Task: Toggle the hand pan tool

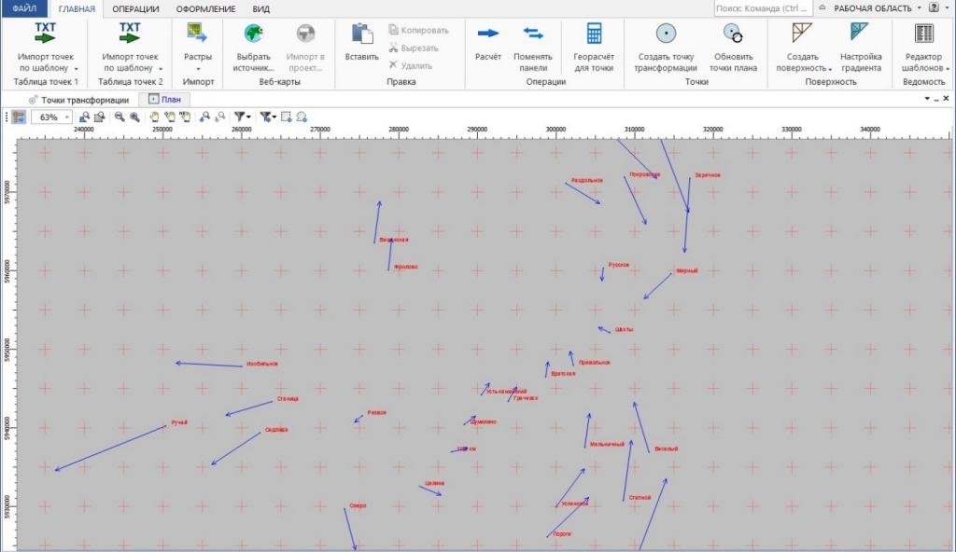Action: (x=155, y=117)
